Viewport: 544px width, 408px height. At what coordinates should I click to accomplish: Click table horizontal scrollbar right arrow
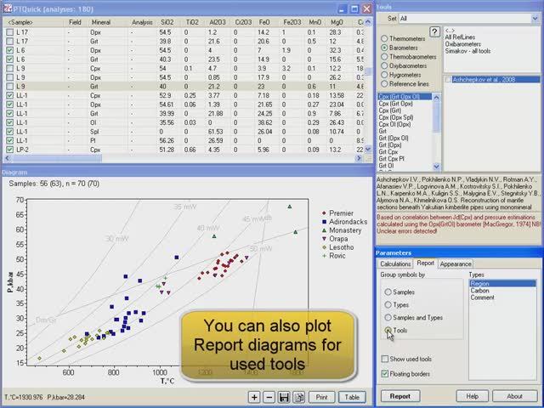click(x=359, y=158)
